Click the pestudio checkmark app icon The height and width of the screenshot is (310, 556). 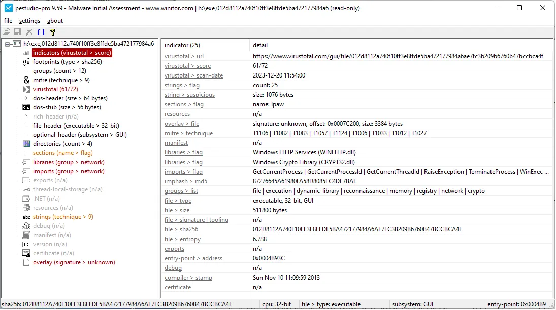[x=9, y=8]
